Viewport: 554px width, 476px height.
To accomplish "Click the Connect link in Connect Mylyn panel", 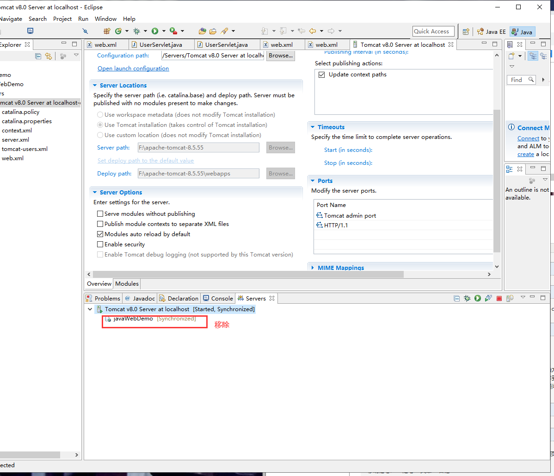I will point(528,138).
